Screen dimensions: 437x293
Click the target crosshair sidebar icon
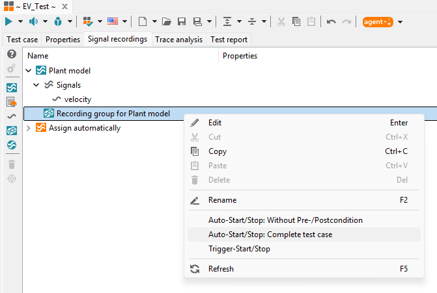[12, 179]
